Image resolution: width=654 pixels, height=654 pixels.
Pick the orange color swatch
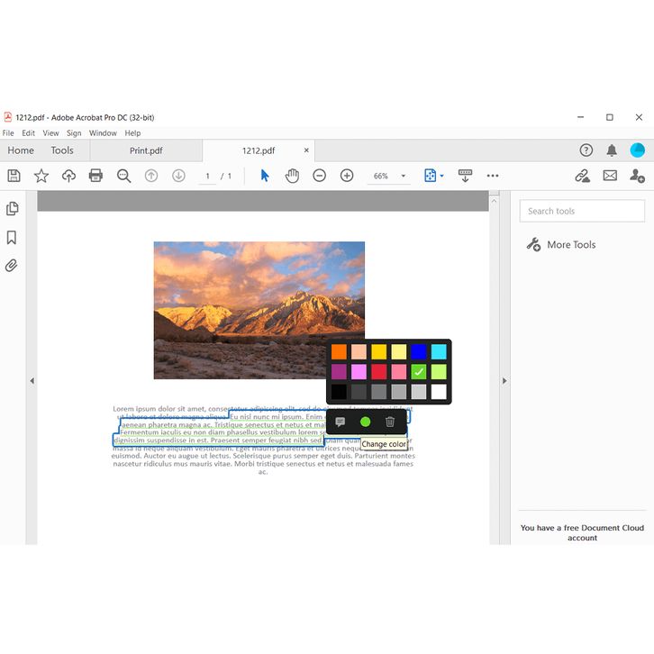click(x=339, y=352)
